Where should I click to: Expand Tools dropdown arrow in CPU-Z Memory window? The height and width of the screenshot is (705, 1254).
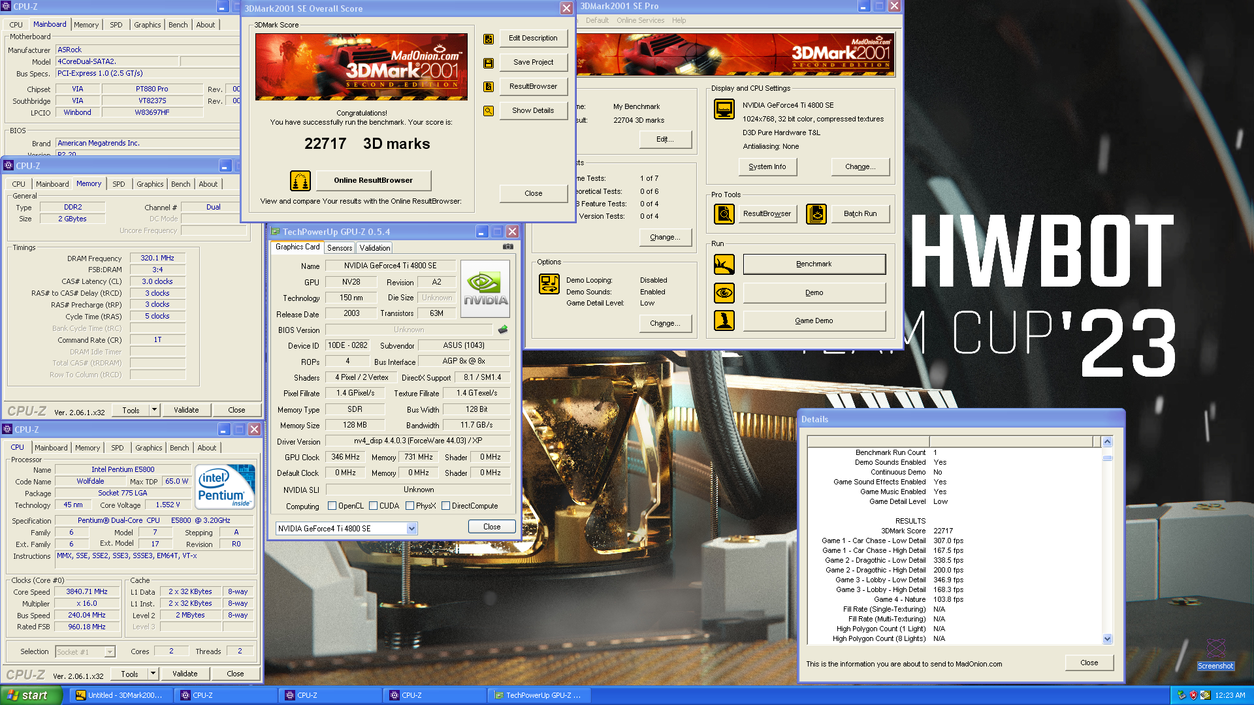(x=155, y=410)
